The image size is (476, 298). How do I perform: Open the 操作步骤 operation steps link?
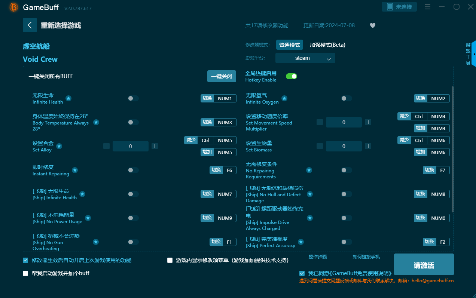[318, 257]
